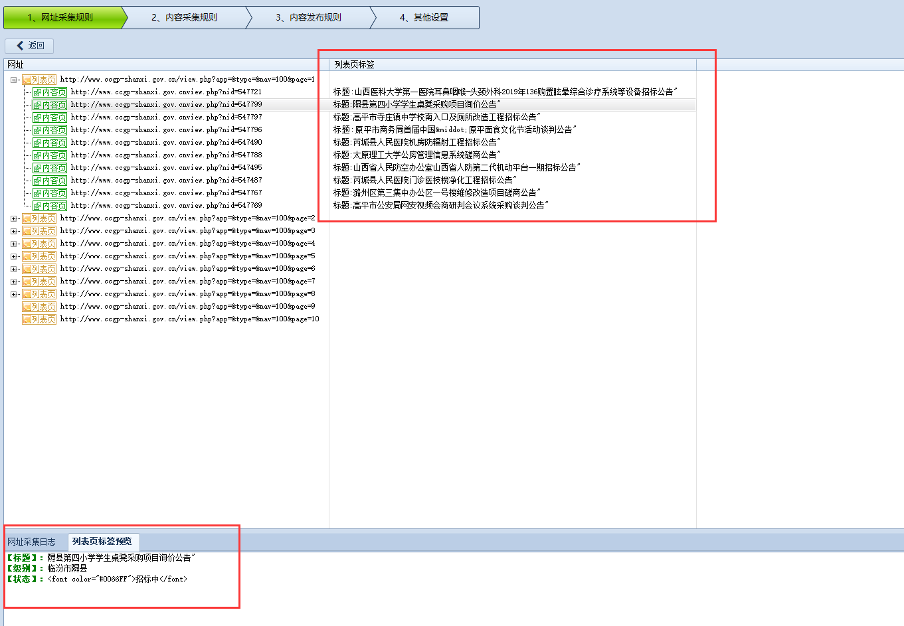904x626 pixels.
Task: Select list URL ending page=1
Action: 187,80
